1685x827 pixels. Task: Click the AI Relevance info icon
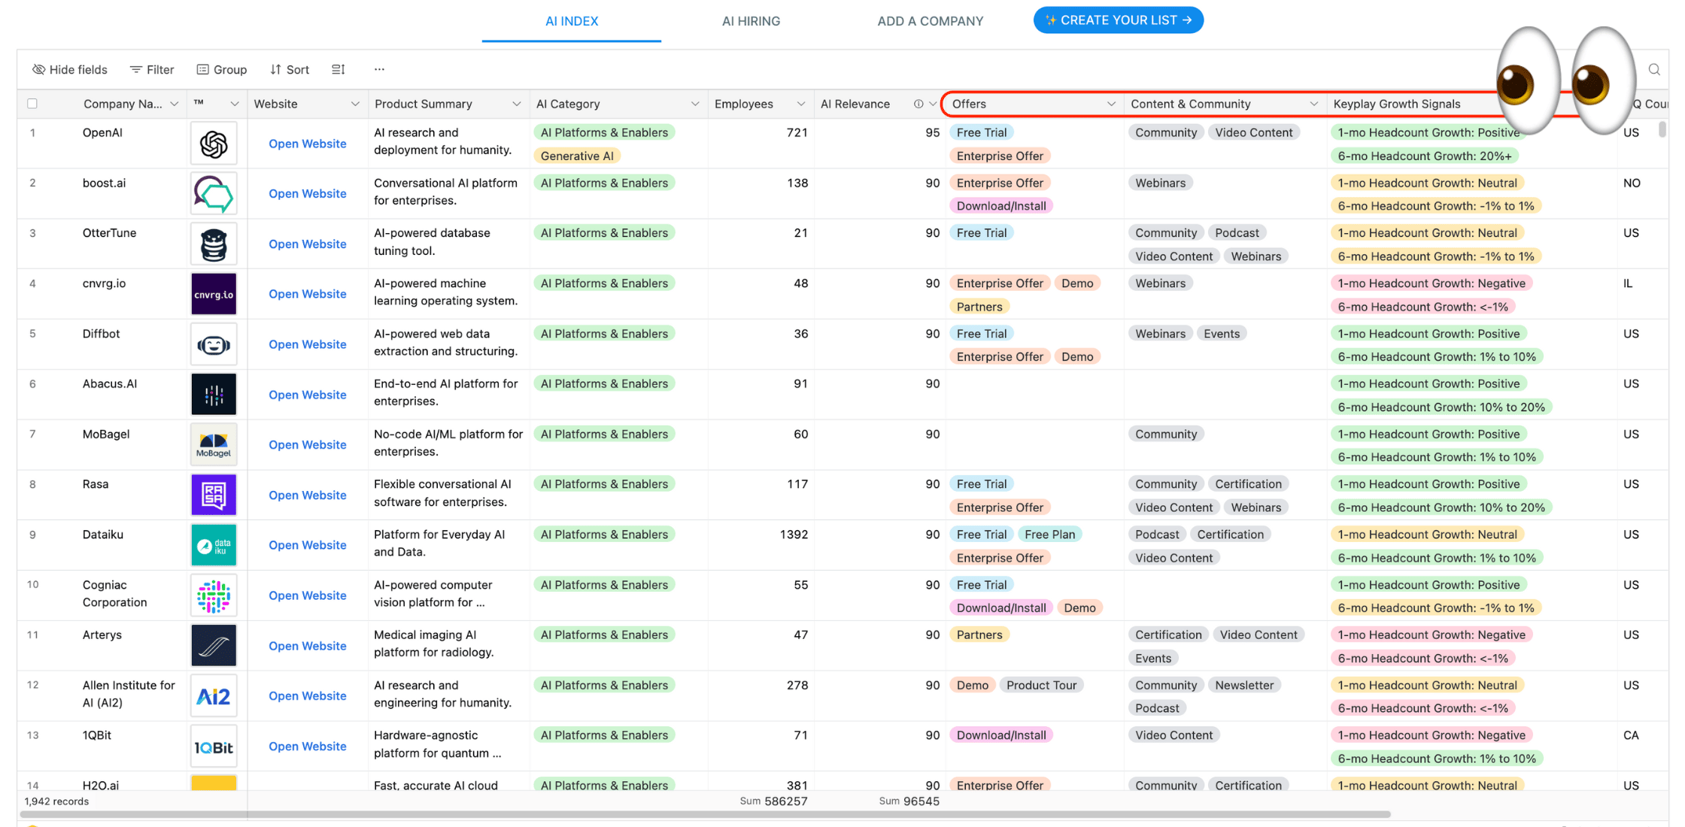click(918, 104)
